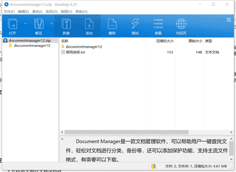Click the horizontal scrollbar right arrow

(231, 132)
